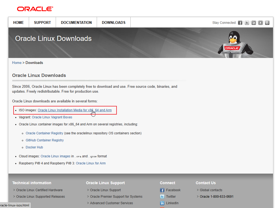Click the 'Contact Us' footer heading
This screenshot has height=208, width=279.
(206, 183)
